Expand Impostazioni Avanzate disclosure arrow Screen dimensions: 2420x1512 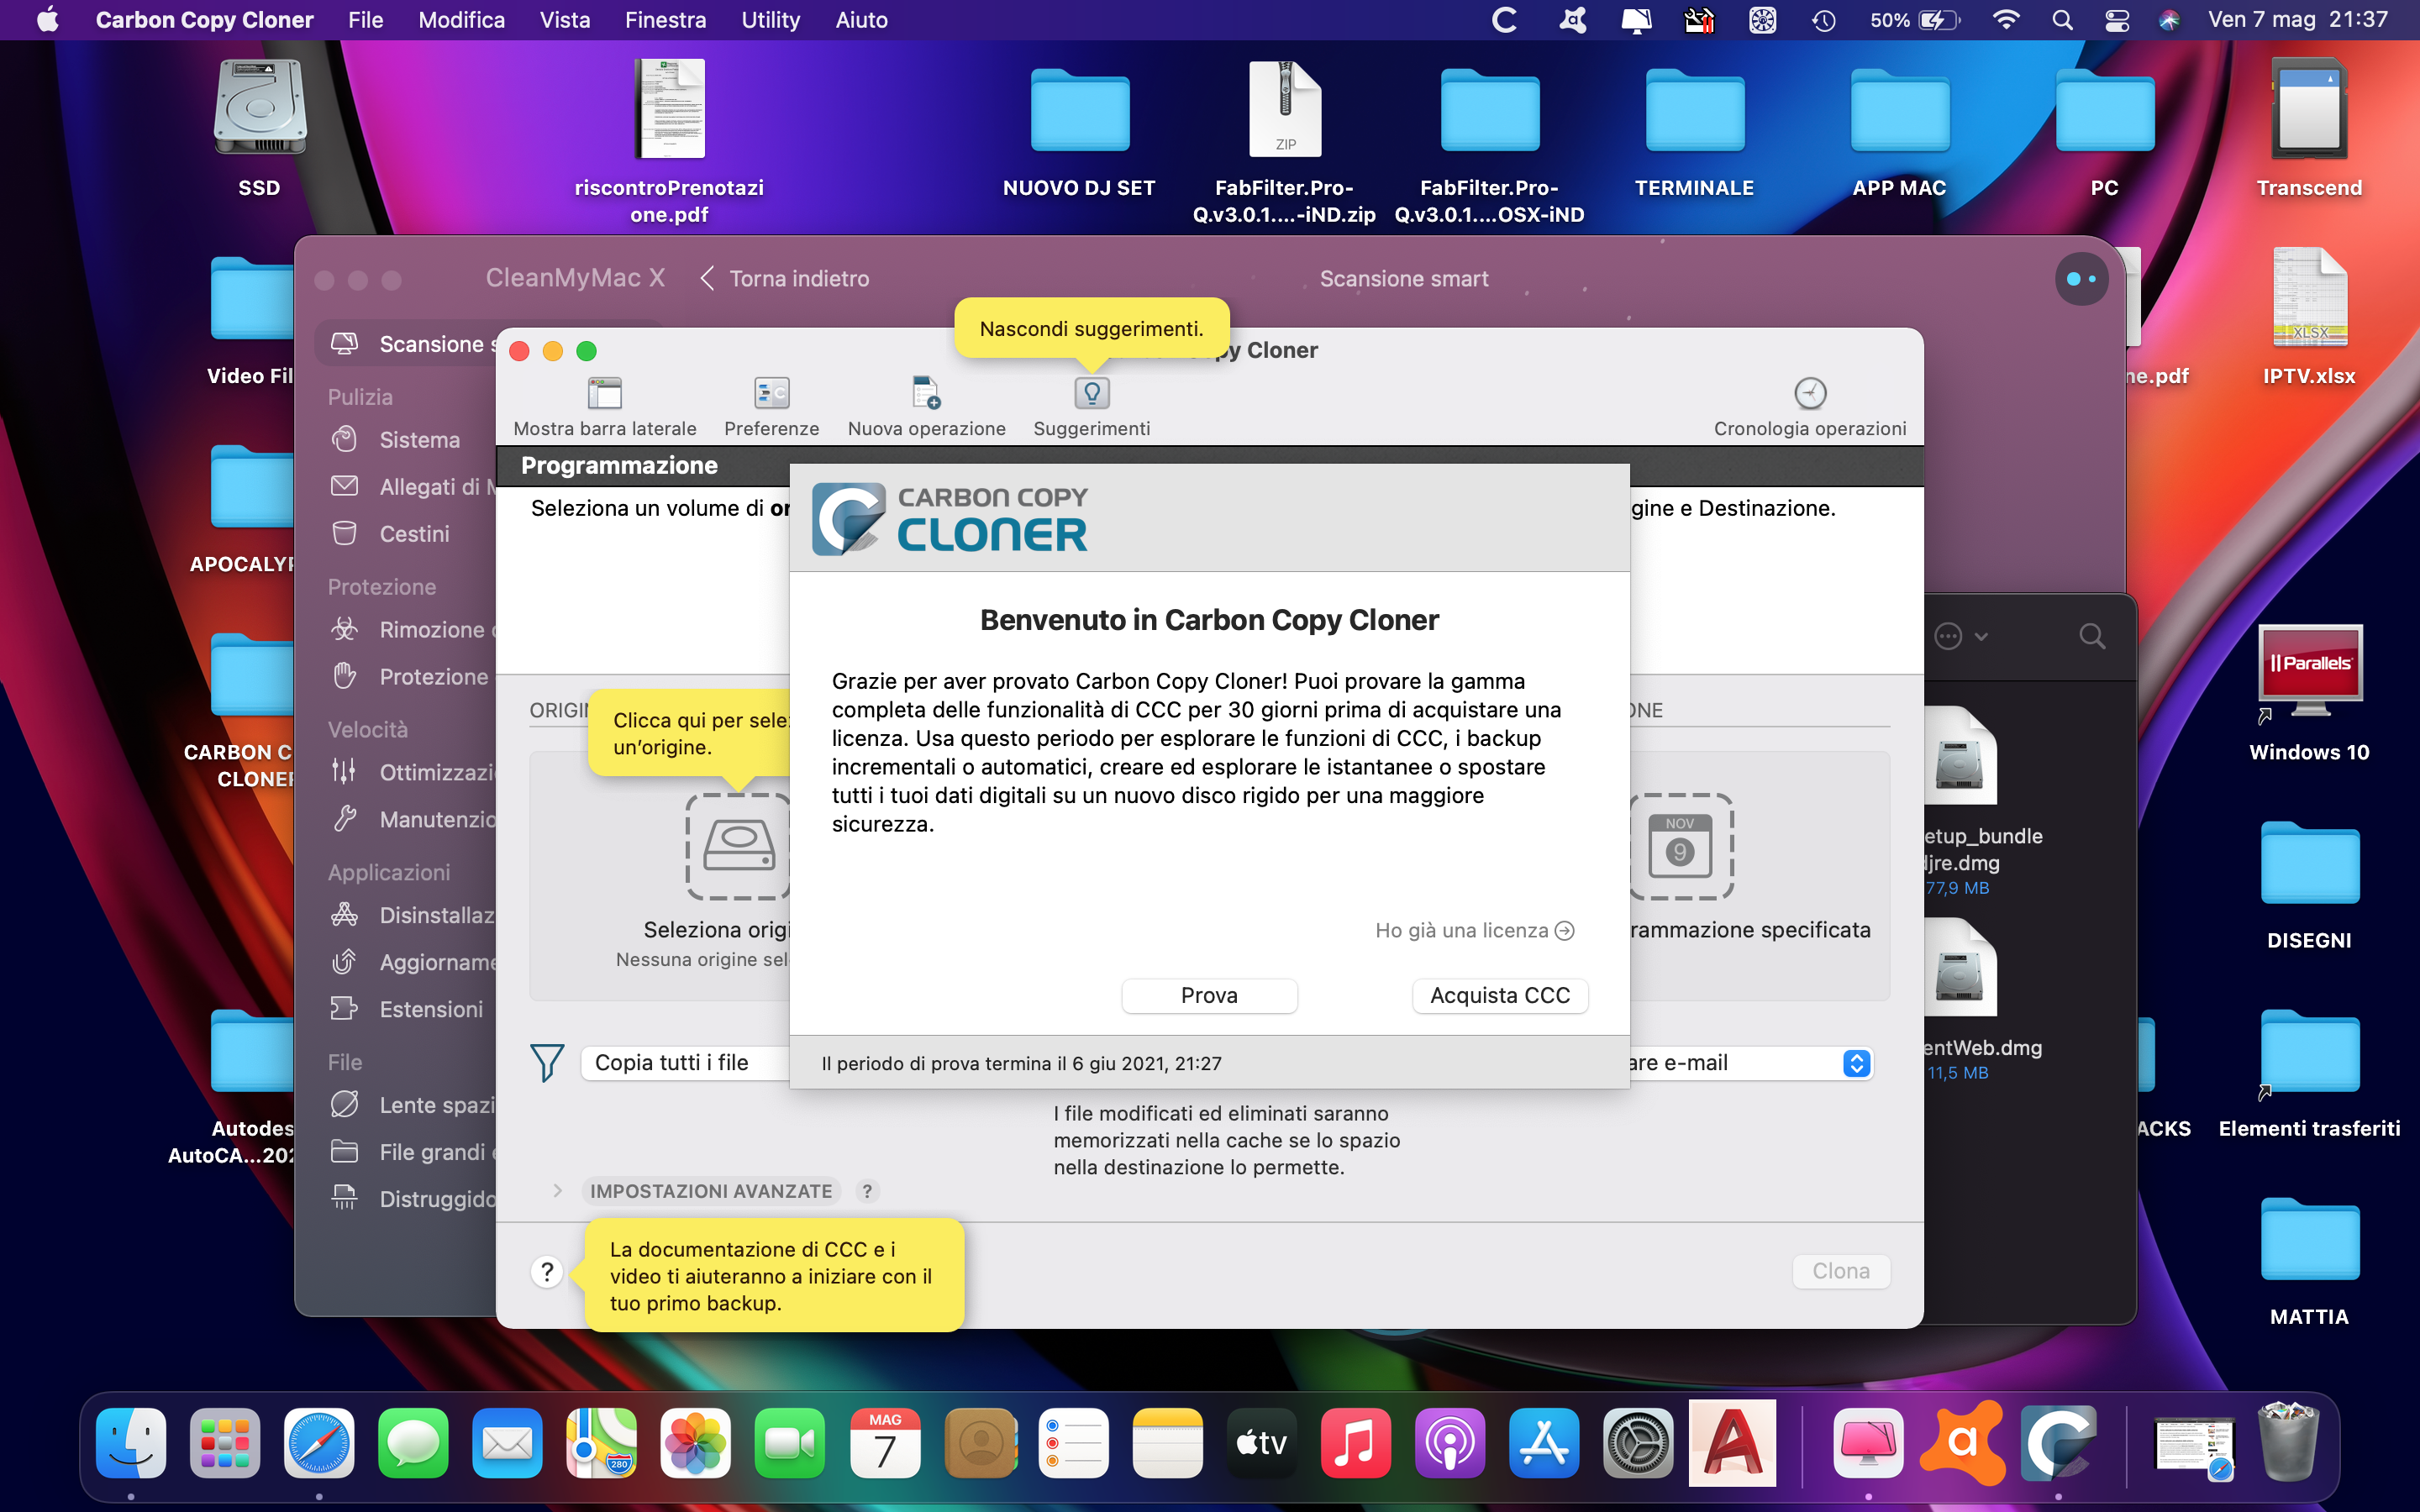557,1191
